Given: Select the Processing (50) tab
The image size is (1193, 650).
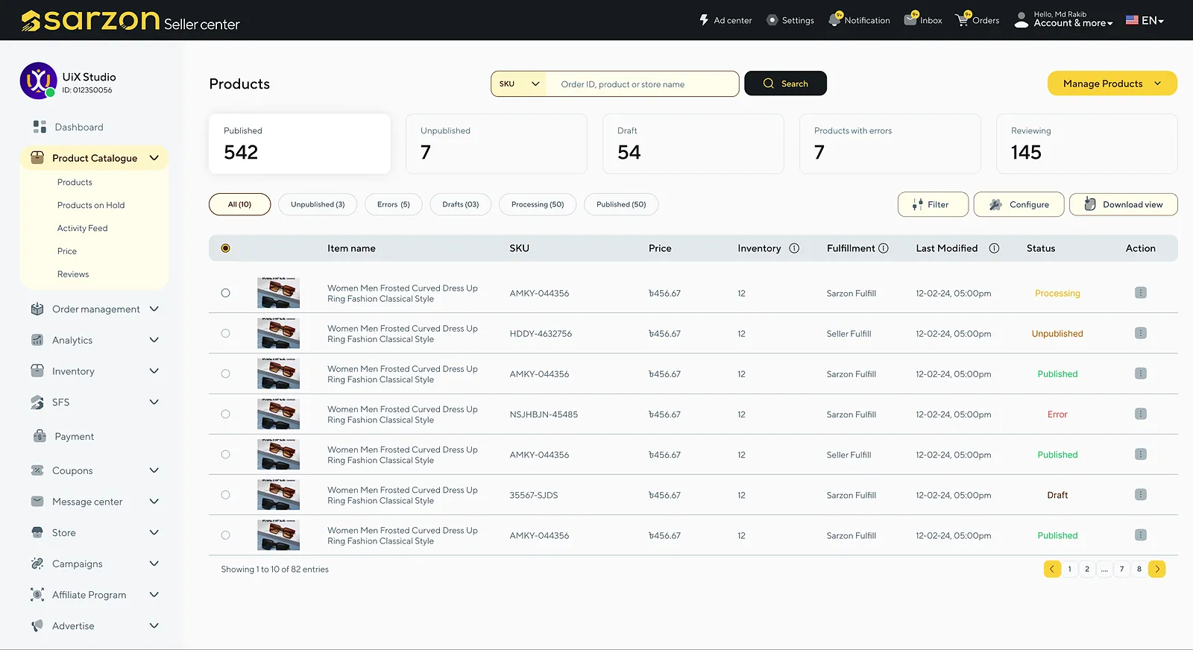Looking at the screenshot, I should 538,204.
